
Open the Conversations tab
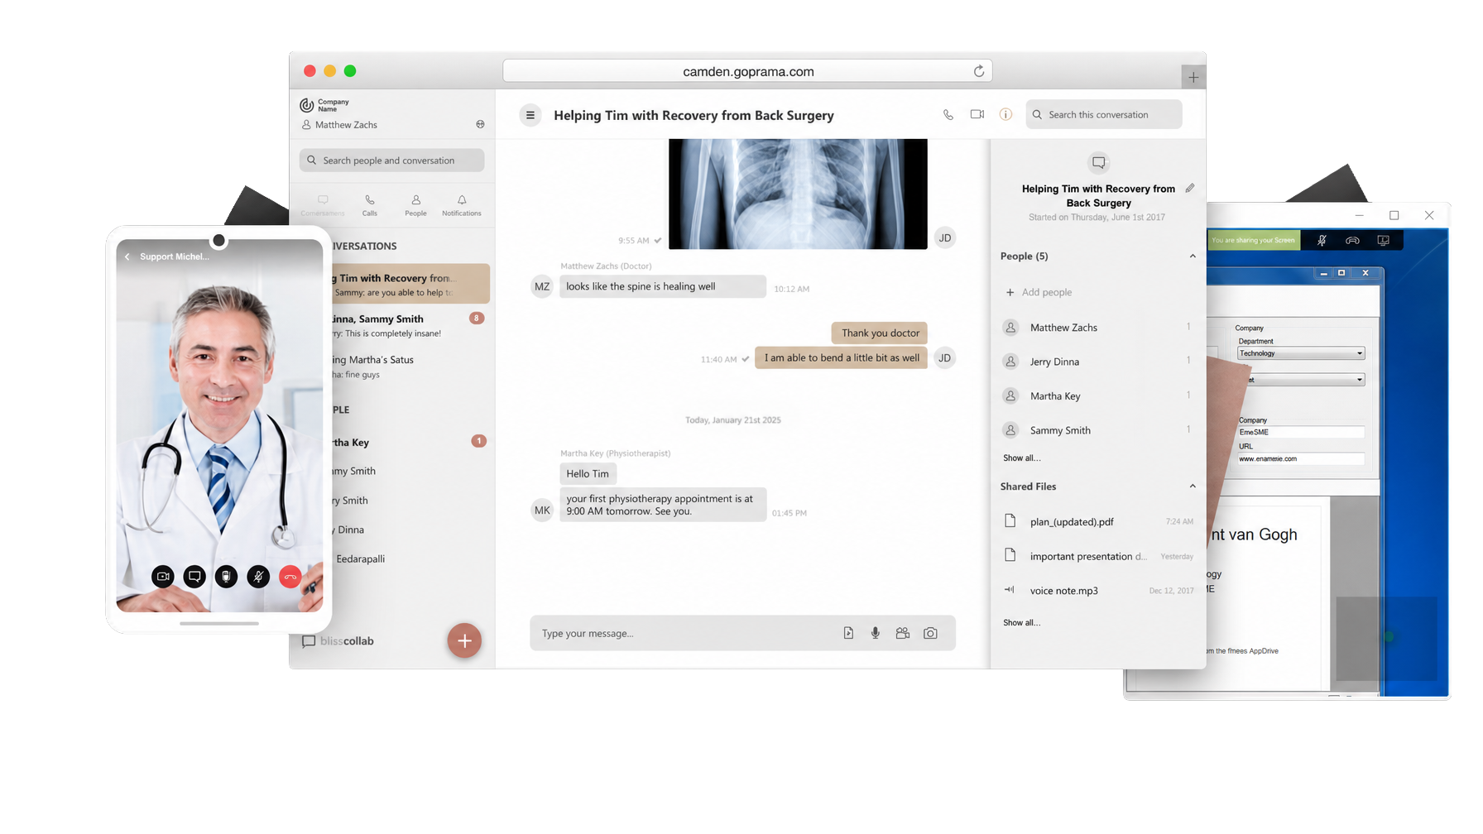click(323, 205)
